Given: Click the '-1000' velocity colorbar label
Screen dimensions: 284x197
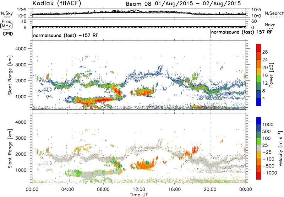Looking at the screenshot, I should click(x=270, y=173).
